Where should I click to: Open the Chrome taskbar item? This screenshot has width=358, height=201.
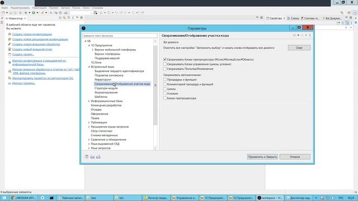(x=23, y=198)
